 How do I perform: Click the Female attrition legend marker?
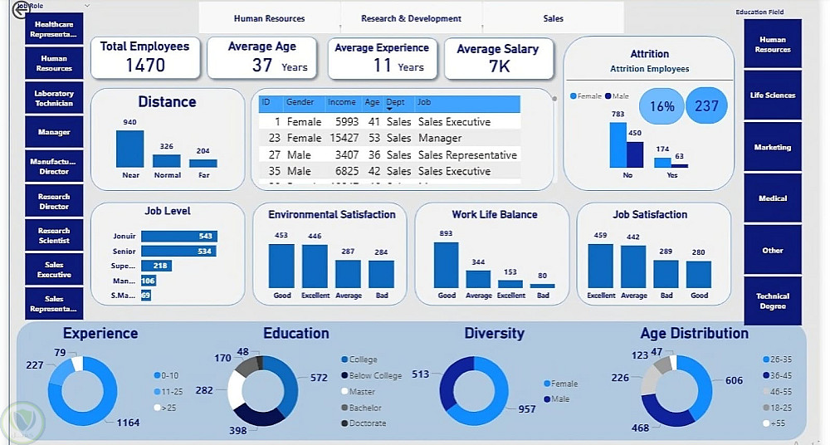[574, 96]
